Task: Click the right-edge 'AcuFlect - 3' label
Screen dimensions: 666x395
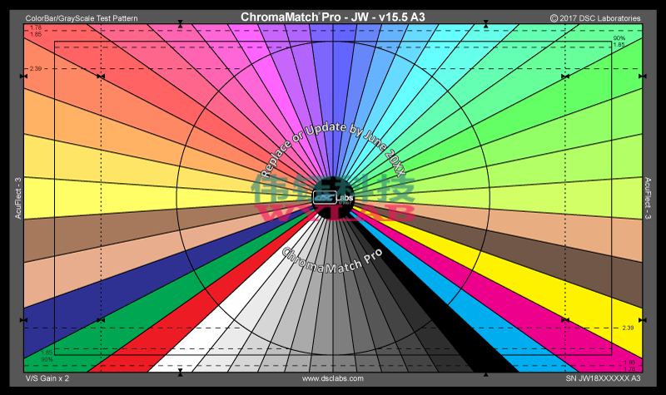Action: pyautogui.click(x=648, y=198)
